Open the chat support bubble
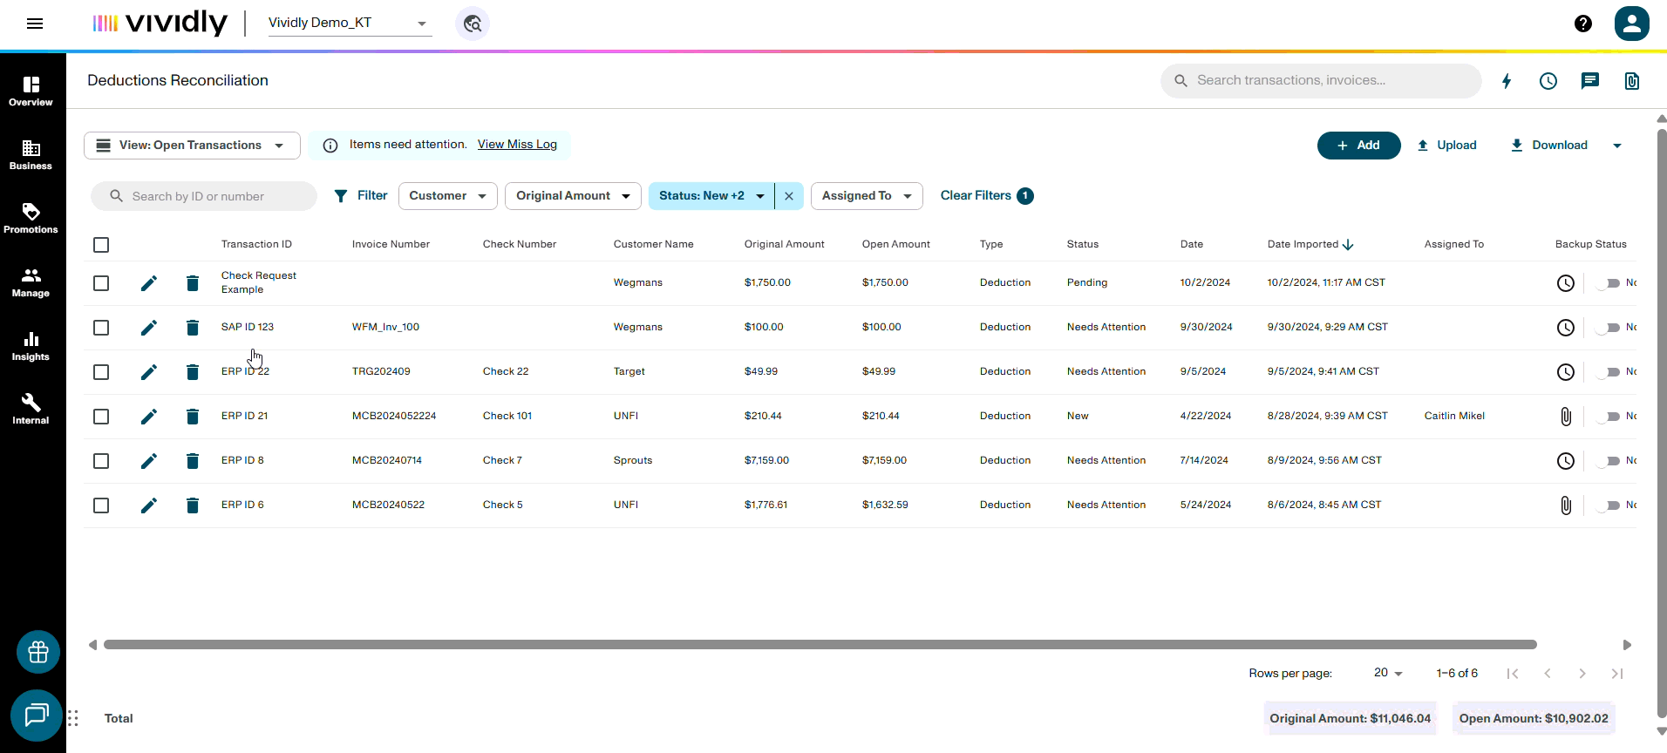Screen dimensions: 1667x753 click(37, 716)
